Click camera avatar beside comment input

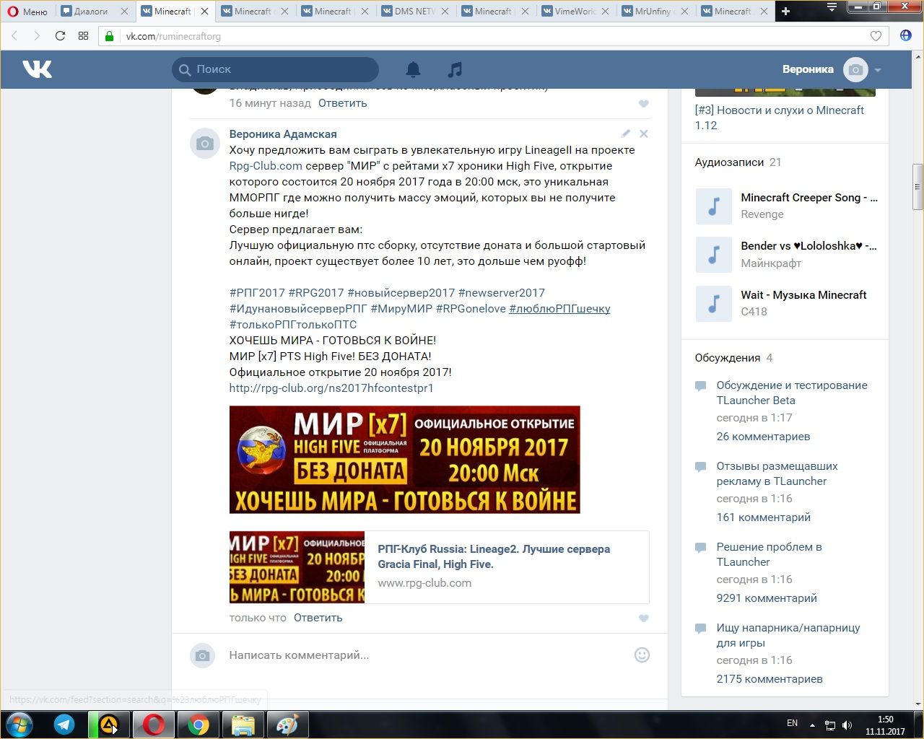coord(203,655)
